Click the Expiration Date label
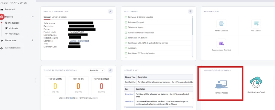Viewport: 275px width, 110px height. 50,47
